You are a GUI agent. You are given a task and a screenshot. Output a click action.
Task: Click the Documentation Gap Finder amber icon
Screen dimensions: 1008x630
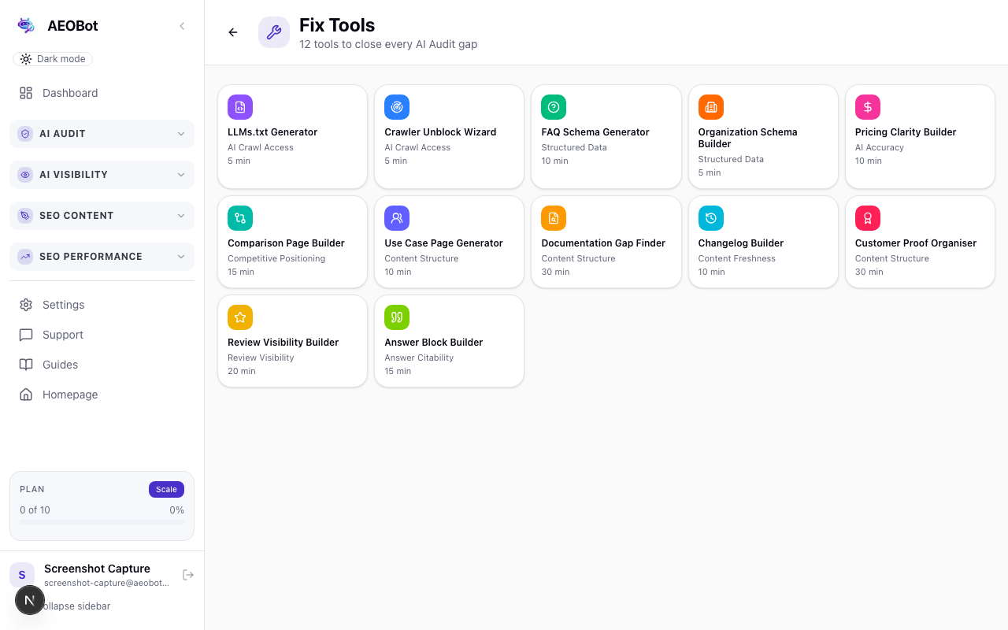(554, 218)
